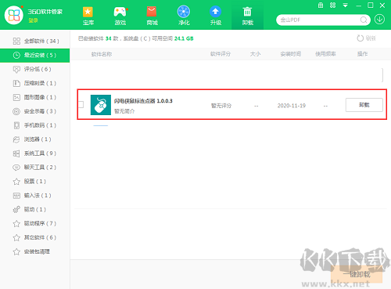The width and height of the screenshot is (391, 289).
Task: Open the 评分低 (6) category
Action: pyautogui.click(x=35, y=69)
